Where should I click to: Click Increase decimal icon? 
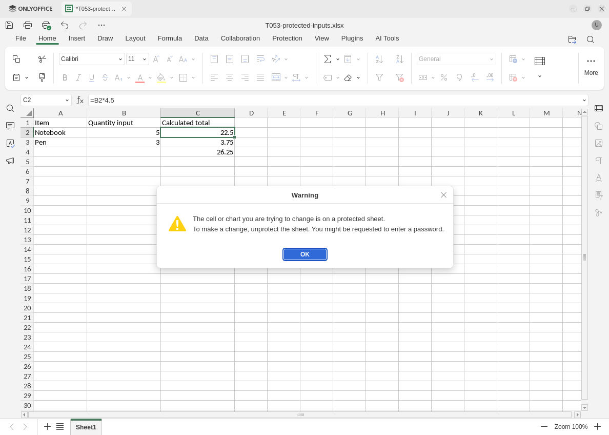490,77
